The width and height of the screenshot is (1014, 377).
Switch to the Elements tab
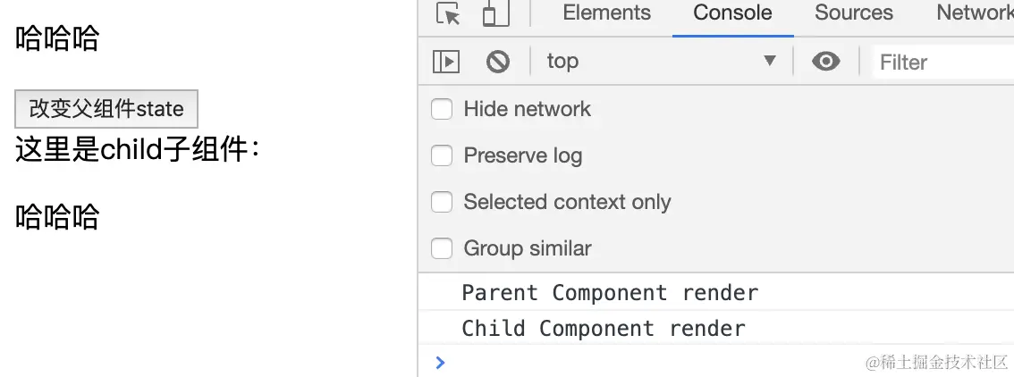click(606, 13)
